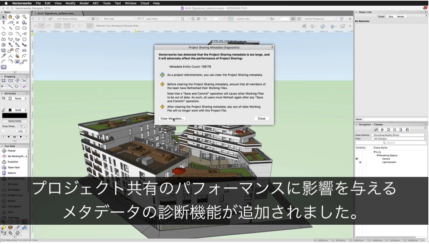Select Taper Face in Tool Sets
This screenshot has width=429, height=244.
pos(14,168)
